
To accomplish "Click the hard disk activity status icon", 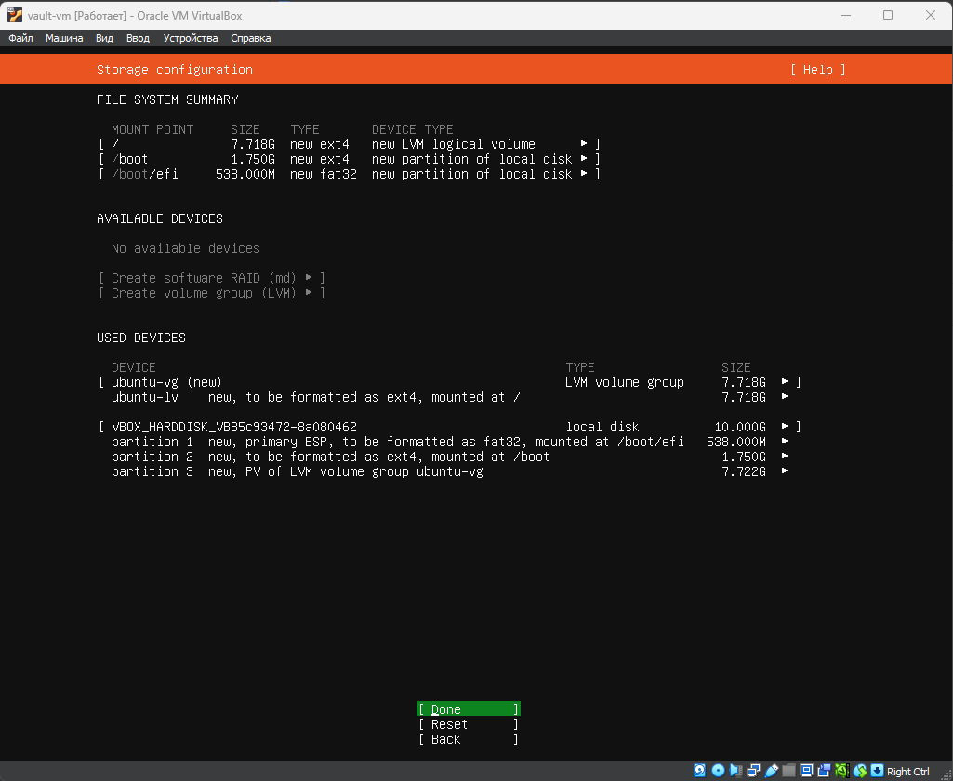I will [700, 771].
